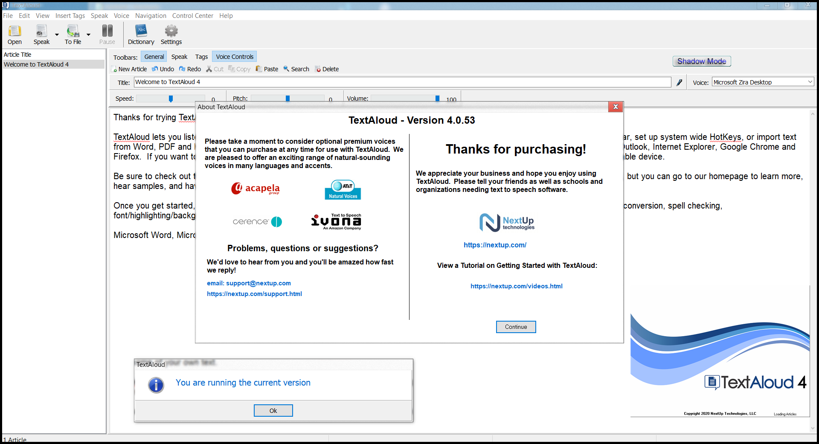Image resolution: width=819 pixels, height=444 pixels.
Task: Click the Cerence logo
Action: 257,222
